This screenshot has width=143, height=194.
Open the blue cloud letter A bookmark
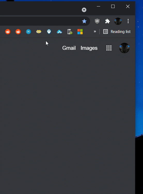point(59,32)
